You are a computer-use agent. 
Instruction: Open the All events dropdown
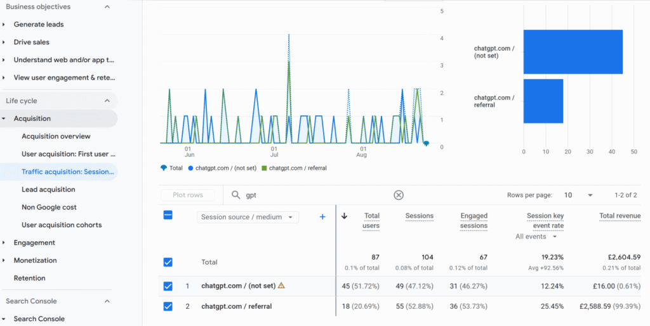pyautogui.click(x=536, y=237)
